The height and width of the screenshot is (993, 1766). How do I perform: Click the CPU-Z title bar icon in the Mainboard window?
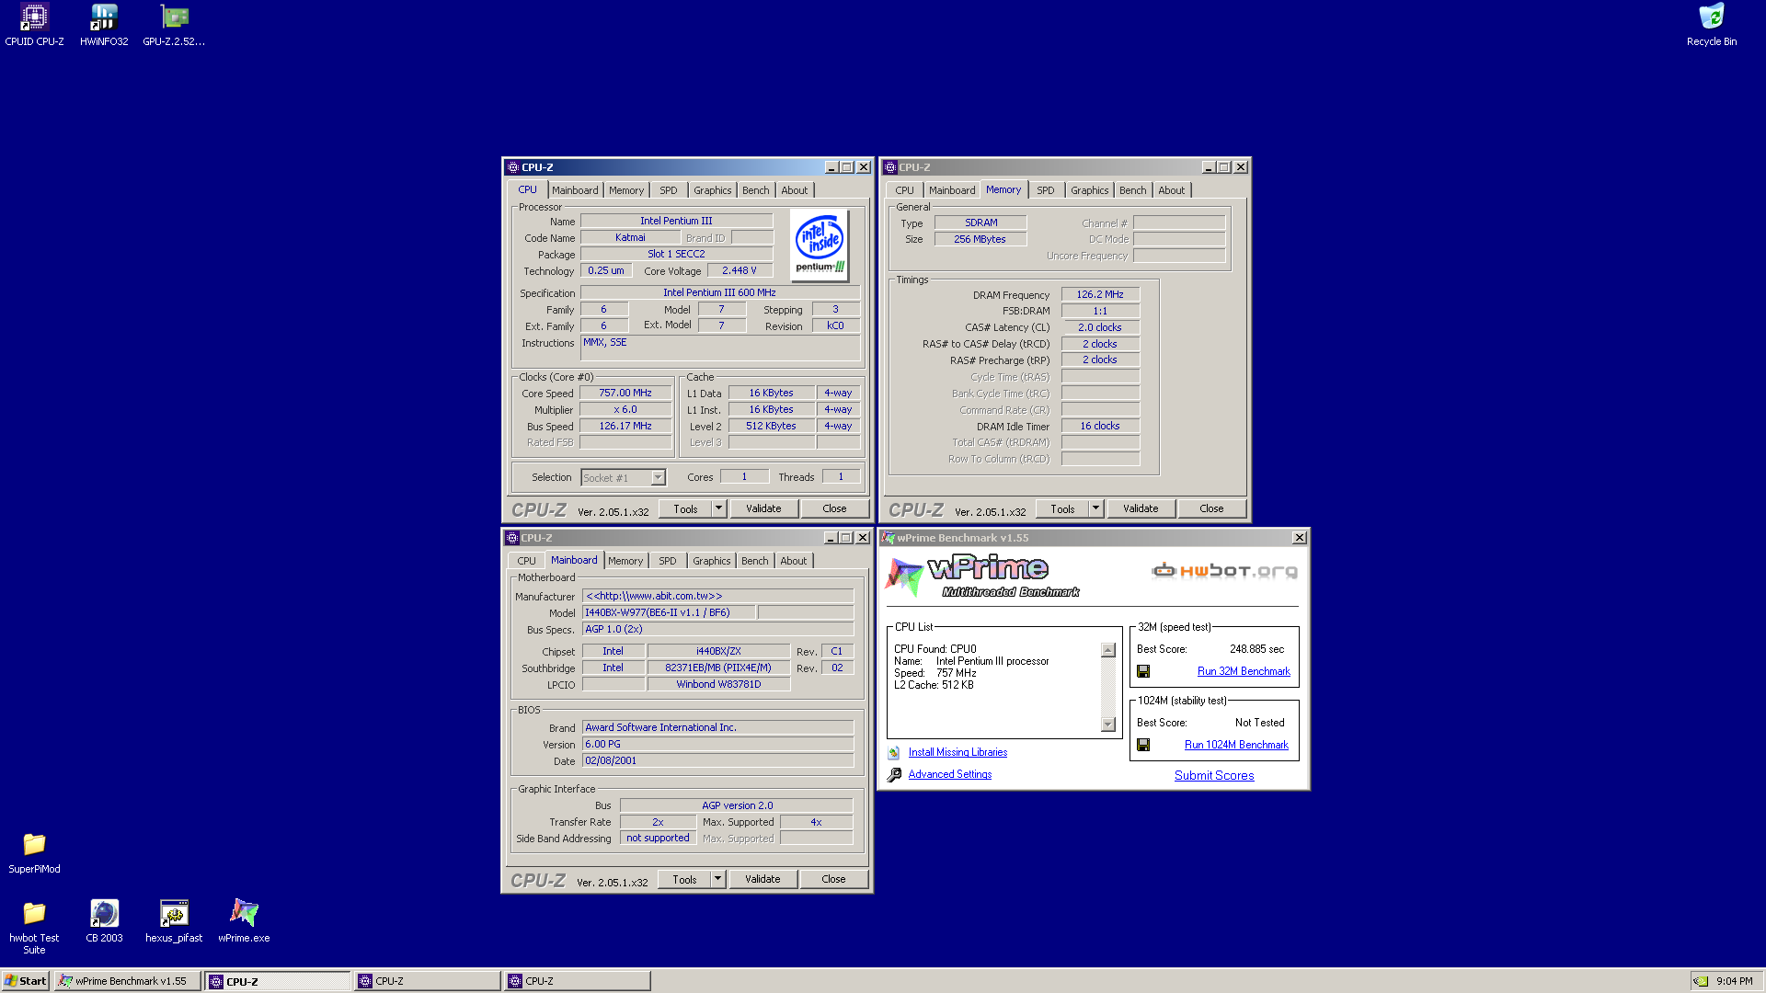click(x=512, y=538)
